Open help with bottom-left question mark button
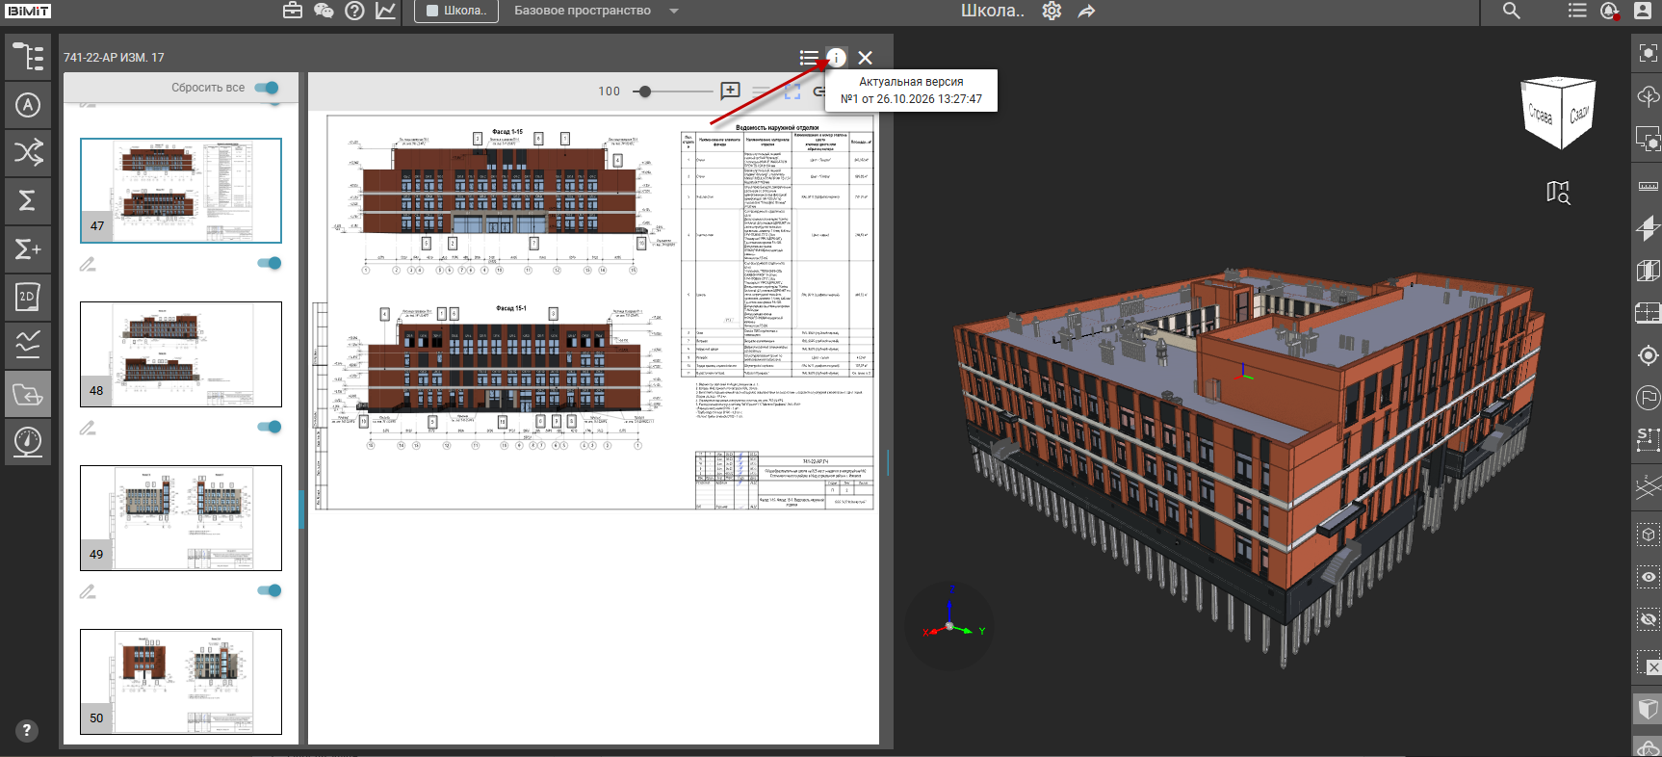The image size is (1662, 757). pos(27,730)
